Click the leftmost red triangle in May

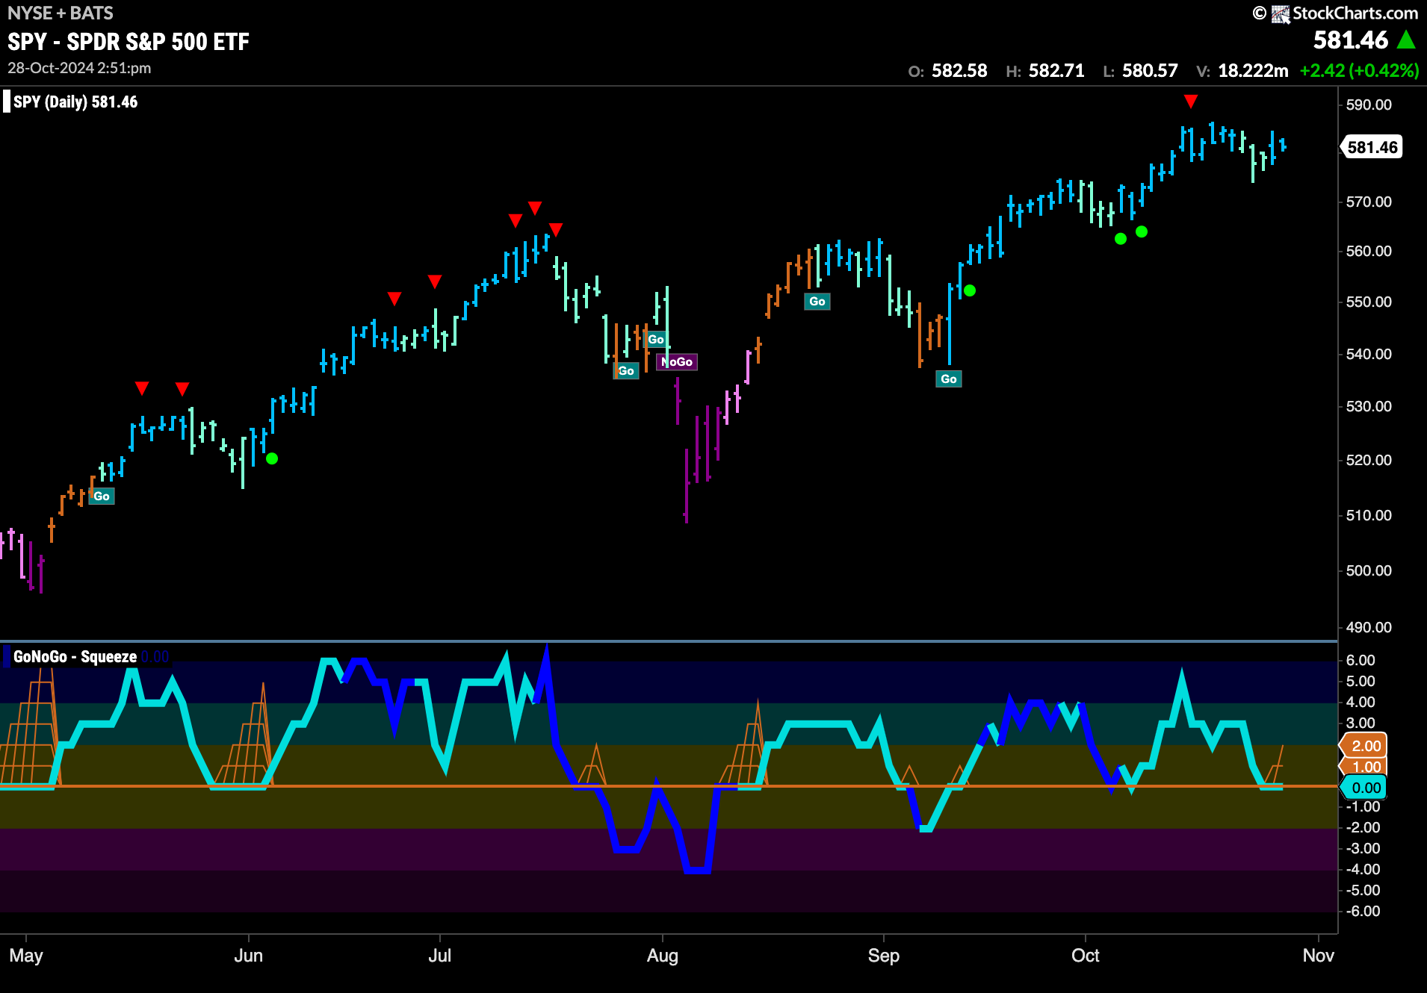pyautogui.click(x=142, y=388)
